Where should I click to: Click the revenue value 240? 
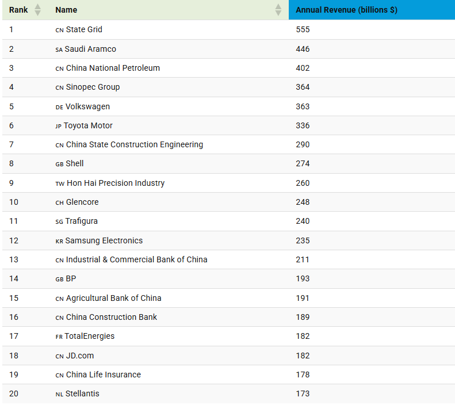coord(303,221)
